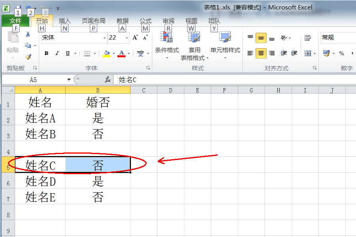Screen dimensions: 356x237
Task: Click the Cut scissors icon
Action: tap(28, 34)
